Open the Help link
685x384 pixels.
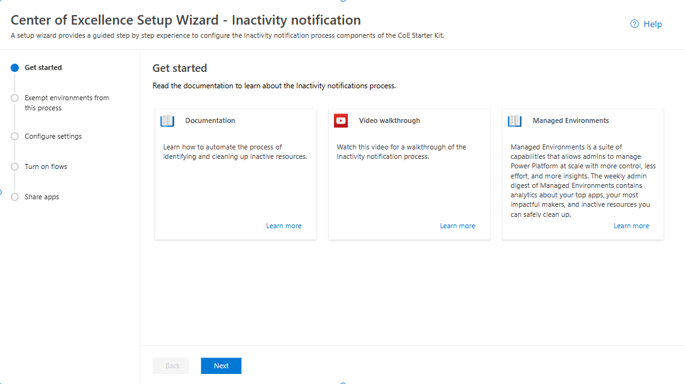(x=653, y=25)
